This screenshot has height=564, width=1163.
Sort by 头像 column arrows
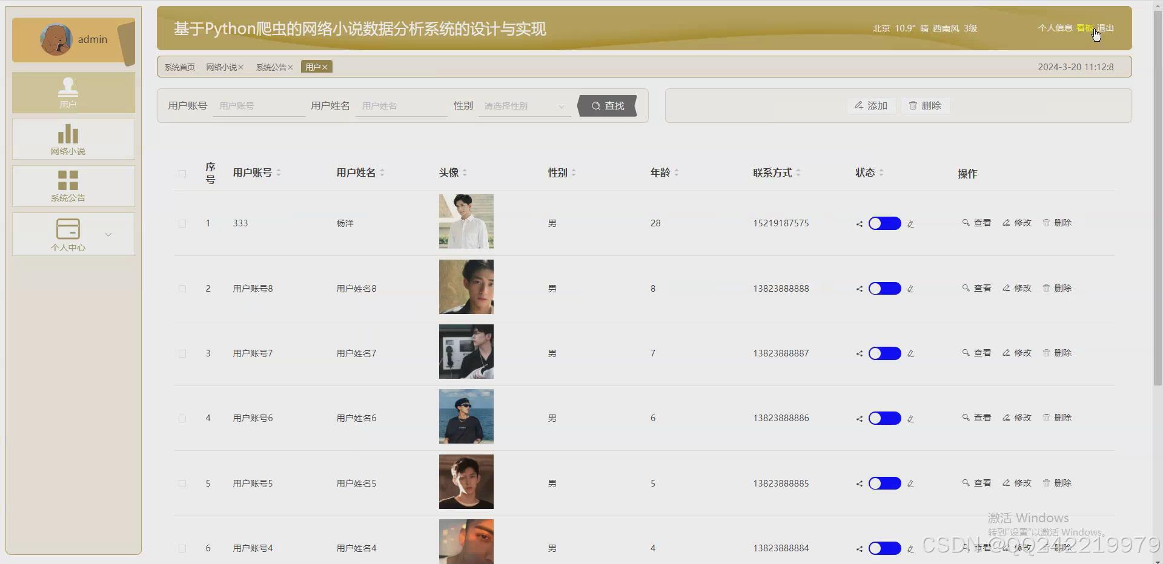[465, 173]
